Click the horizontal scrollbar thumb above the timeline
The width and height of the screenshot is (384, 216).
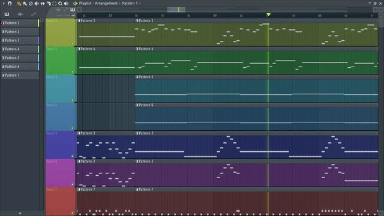click(176, 10)
